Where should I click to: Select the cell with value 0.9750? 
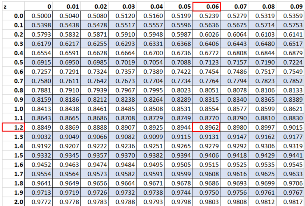[206, 193]
